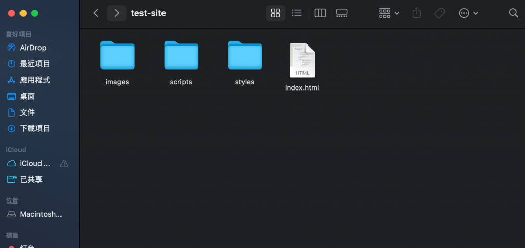Click the Share toolbar icon
This screenshot has width=525, height=248.
(x=416, y=13)
